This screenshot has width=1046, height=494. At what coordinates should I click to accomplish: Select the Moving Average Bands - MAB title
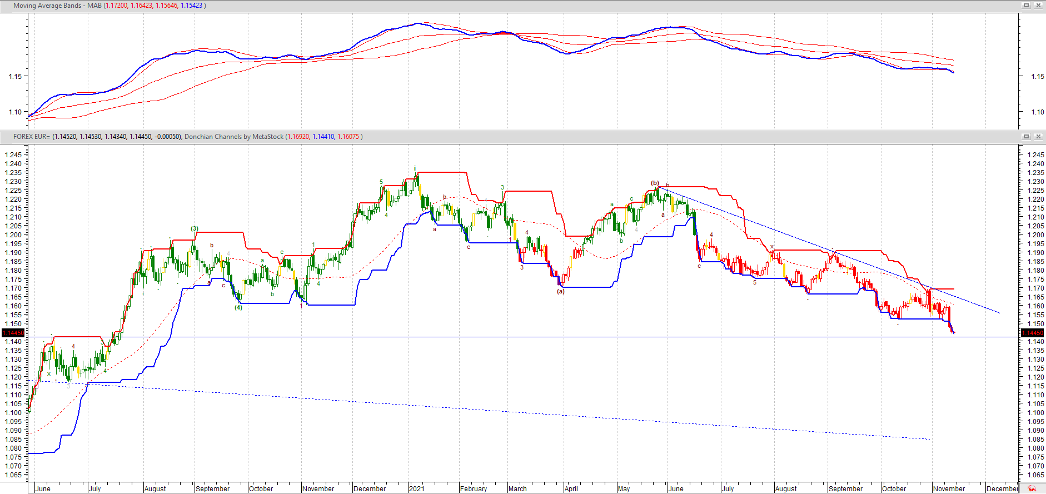coord(57,6)
